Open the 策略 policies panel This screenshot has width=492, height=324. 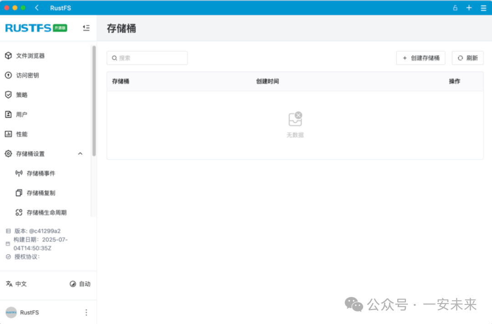pyautogui.click(x=21, y=95)
